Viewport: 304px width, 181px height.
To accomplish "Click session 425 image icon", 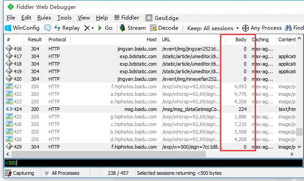I will coord(9,117).
